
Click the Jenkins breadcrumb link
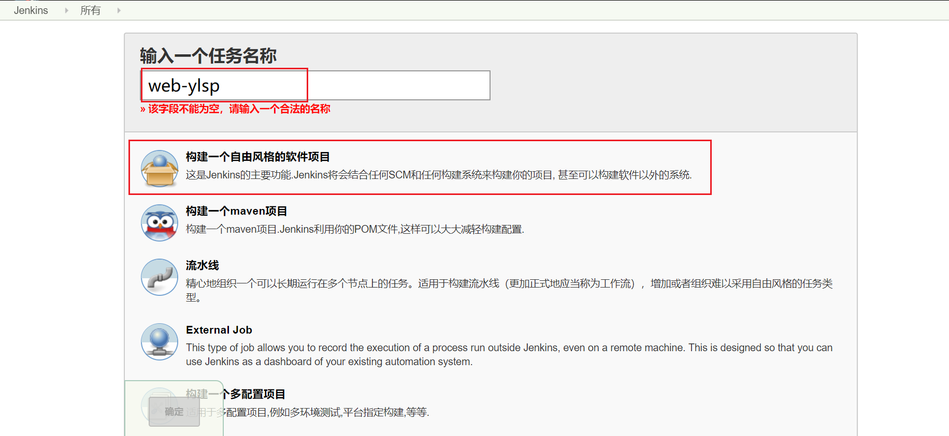point(31,10)
